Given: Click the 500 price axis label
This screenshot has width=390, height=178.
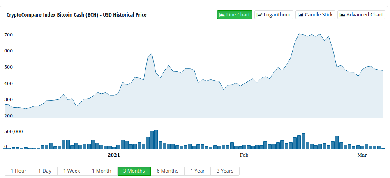Looking at the screenshot, I should (9, 68).
